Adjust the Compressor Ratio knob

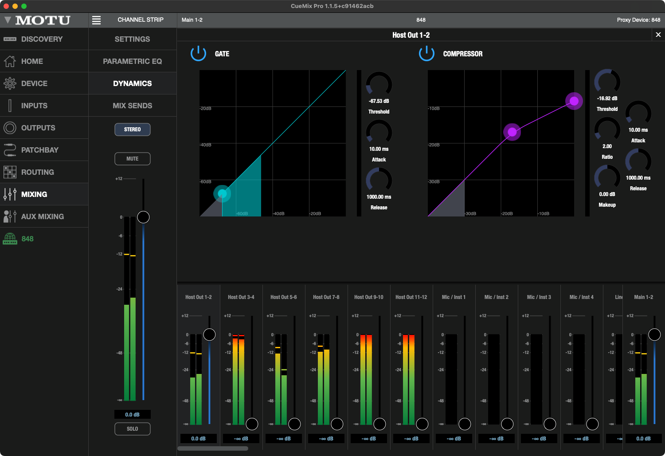click(x=607, y=130)
